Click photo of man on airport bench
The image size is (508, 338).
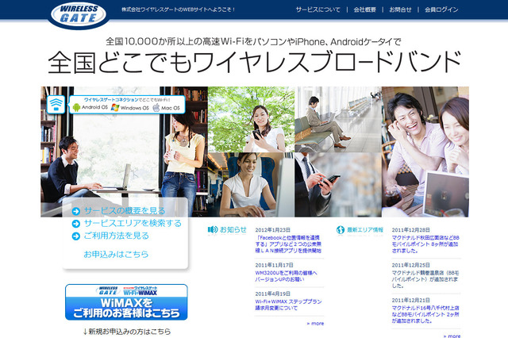(338, 119)
